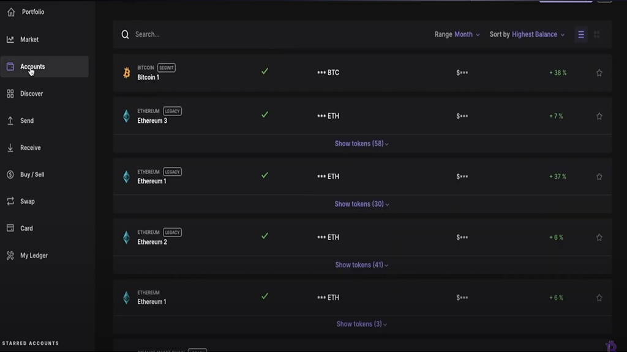
Task: Expand Show tokens (58) list
Action: coord(361,144)
